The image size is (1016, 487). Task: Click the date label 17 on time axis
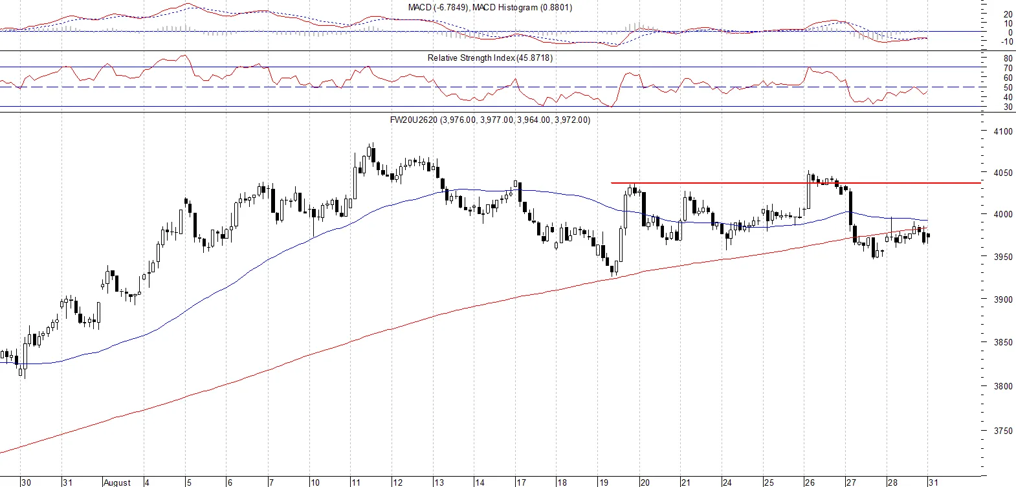click(x=521, y=482)
